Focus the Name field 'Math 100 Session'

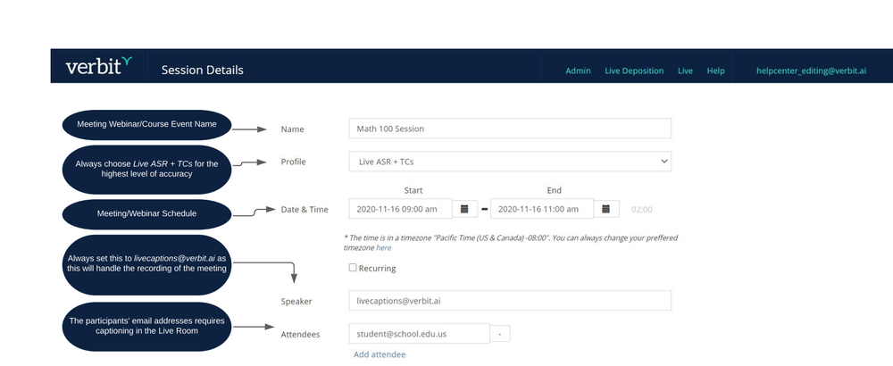(x=510, y=129)
